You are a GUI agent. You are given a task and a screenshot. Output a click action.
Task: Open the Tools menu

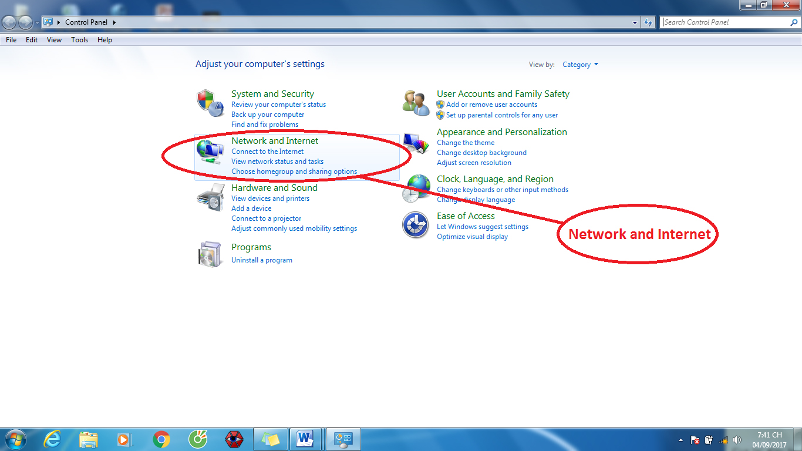pyautogui.click(x=79, y=40)
